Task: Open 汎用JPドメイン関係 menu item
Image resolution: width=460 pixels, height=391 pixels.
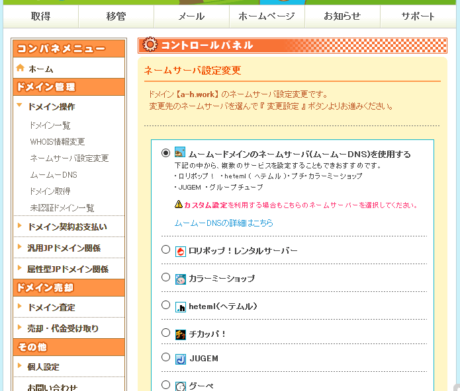Action: (64, 248)
